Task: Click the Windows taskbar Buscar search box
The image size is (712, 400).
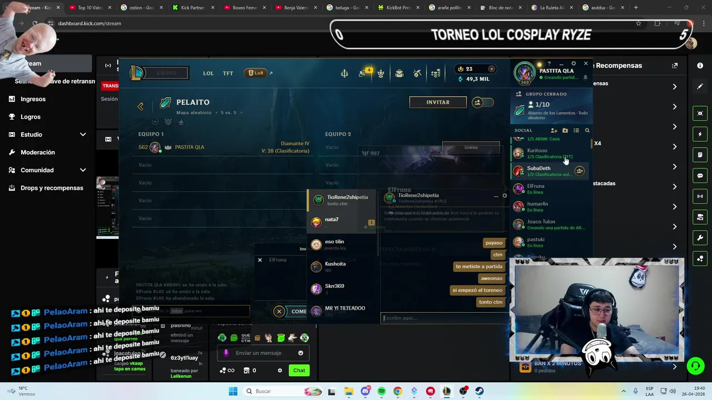Action: 282,391
